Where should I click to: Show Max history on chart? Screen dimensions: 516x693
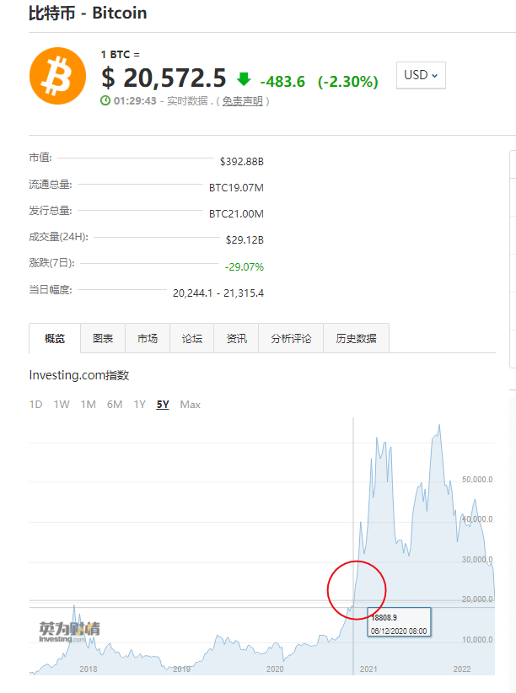[x=191, y=405]
